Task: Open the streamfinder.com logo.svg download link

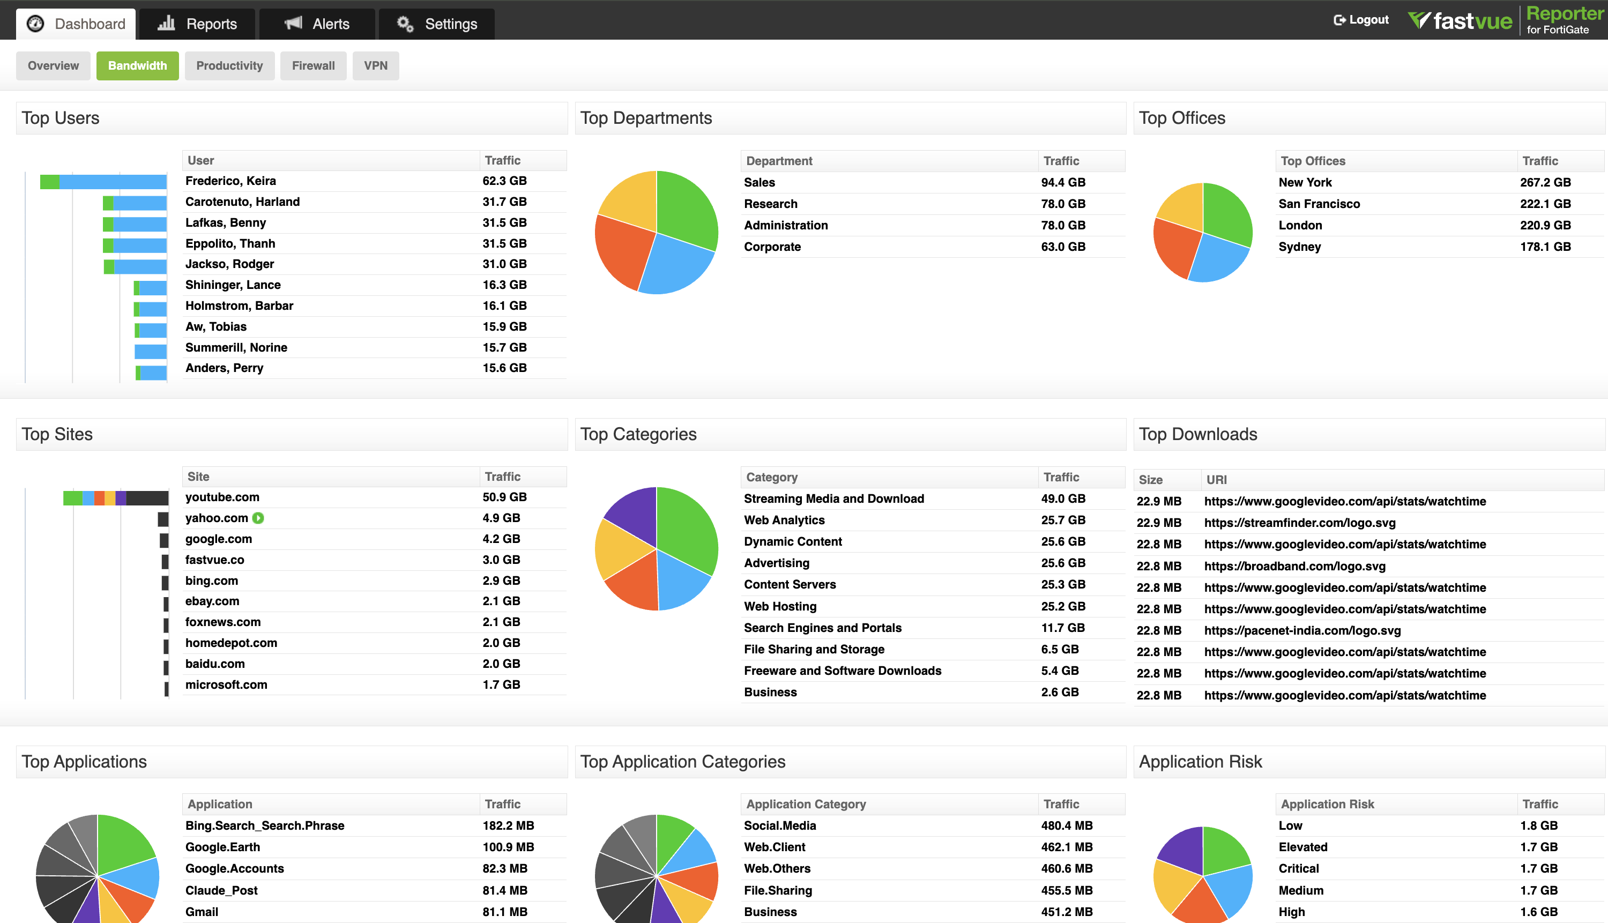Action: 1299,523
